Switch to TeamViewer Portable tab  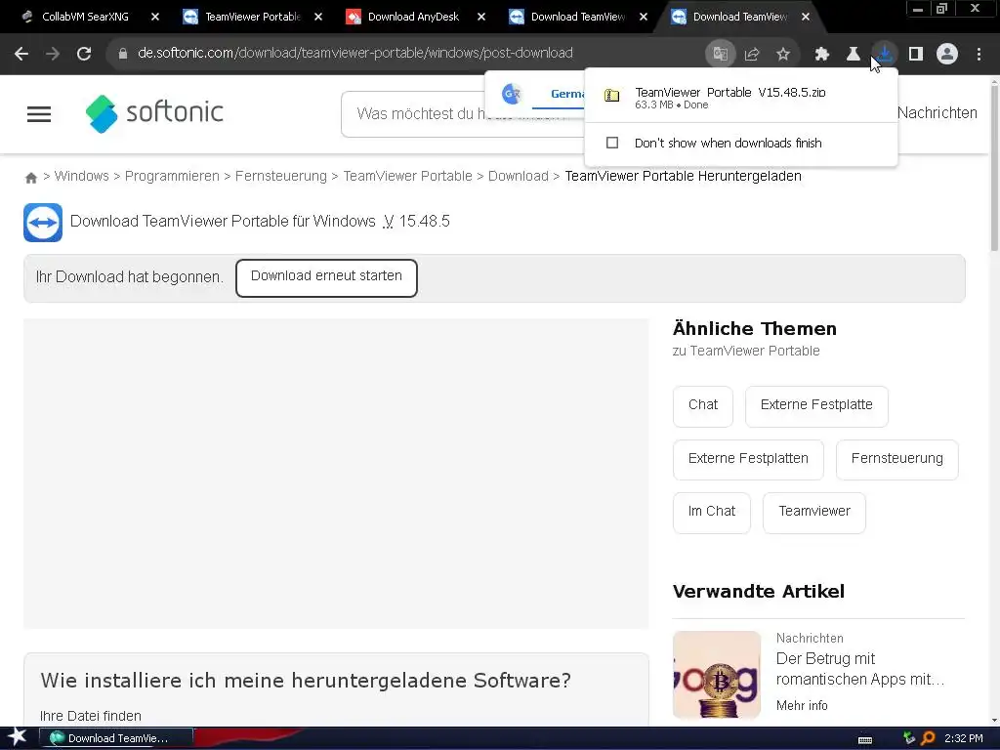coord(252,17)
